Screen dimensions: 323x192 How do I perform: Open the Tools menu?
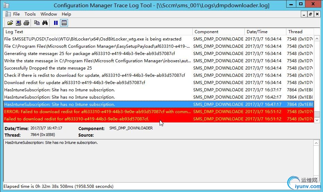coord(30,14)
